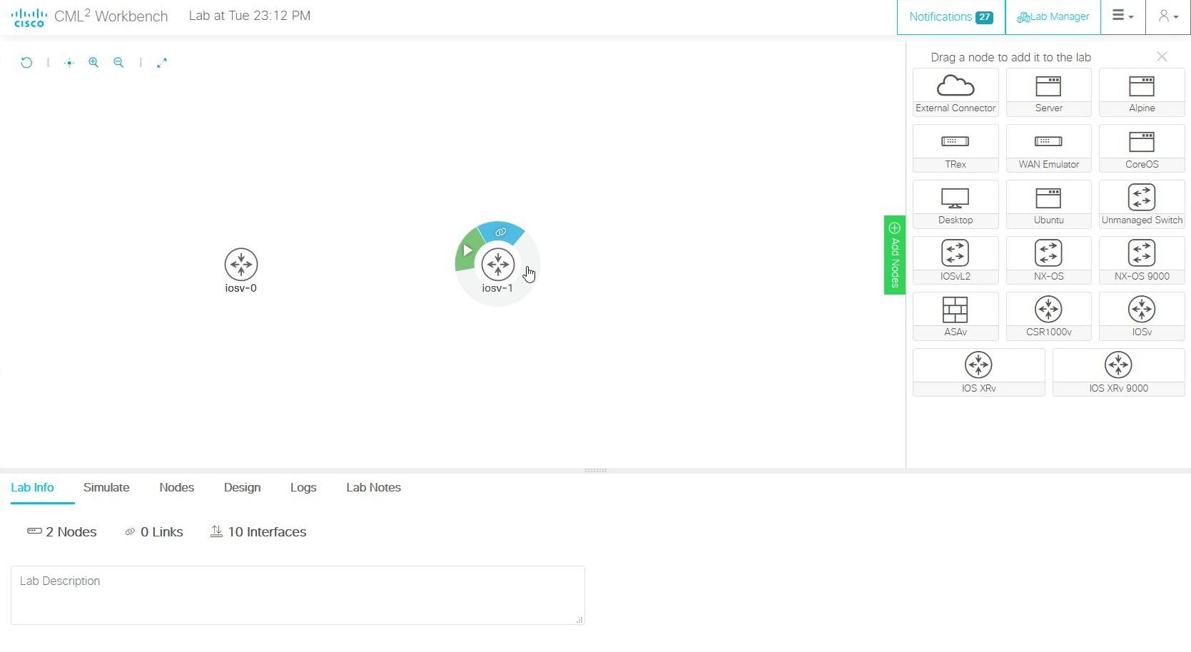Pick the NX-OS node type
Image resolution: width=1191 pixels, height=652 pixels.
tap(1049, 260)
